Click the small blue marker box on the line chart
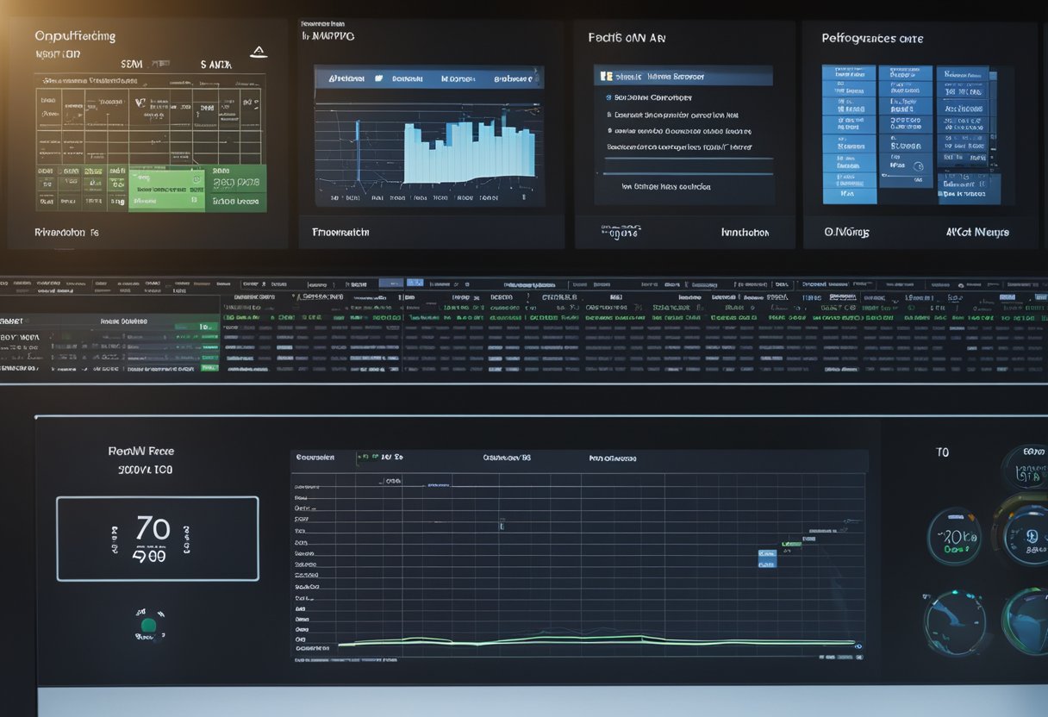 766,558
